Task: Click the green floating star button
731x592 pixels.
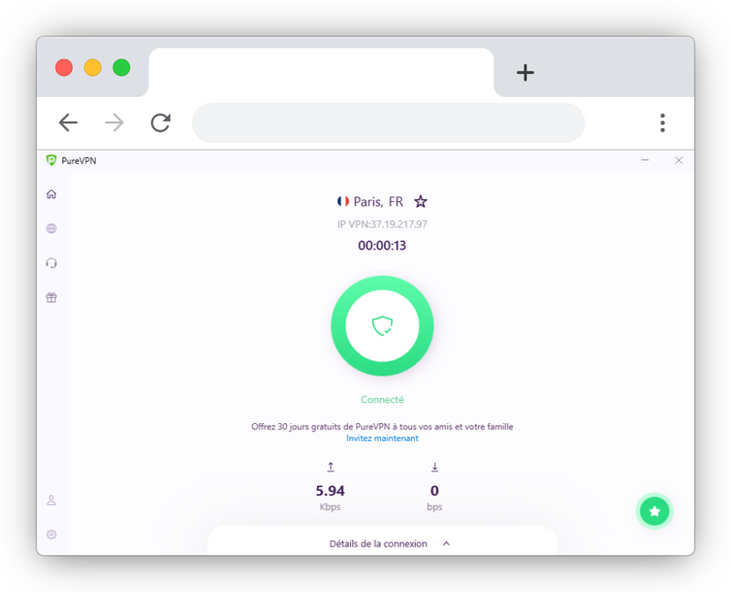Action: pos(654,512)
